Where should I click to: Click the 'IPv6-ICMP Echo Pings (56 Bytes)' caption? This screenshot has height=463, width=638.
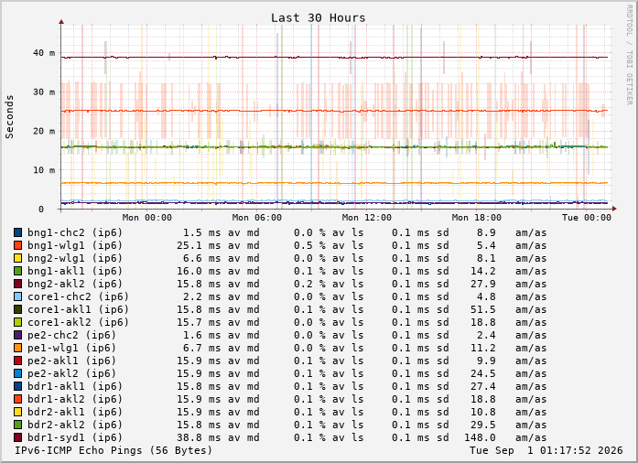[114, 450]
